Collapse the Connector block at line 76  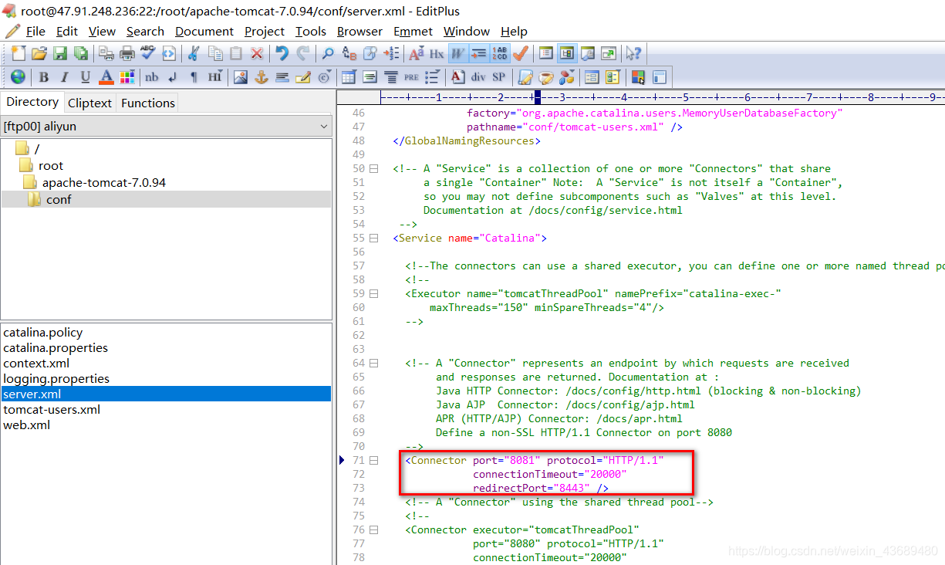374,529
